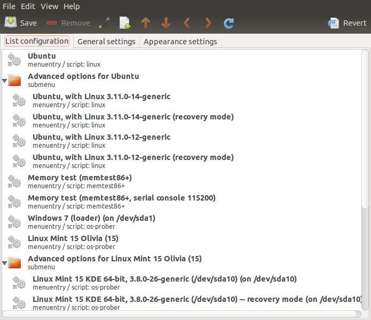This screenshot has height=320, width=371.
Task: Click gear icon of Linux Mint 15 Olivia entry
Action: click(x=14, y=242)
